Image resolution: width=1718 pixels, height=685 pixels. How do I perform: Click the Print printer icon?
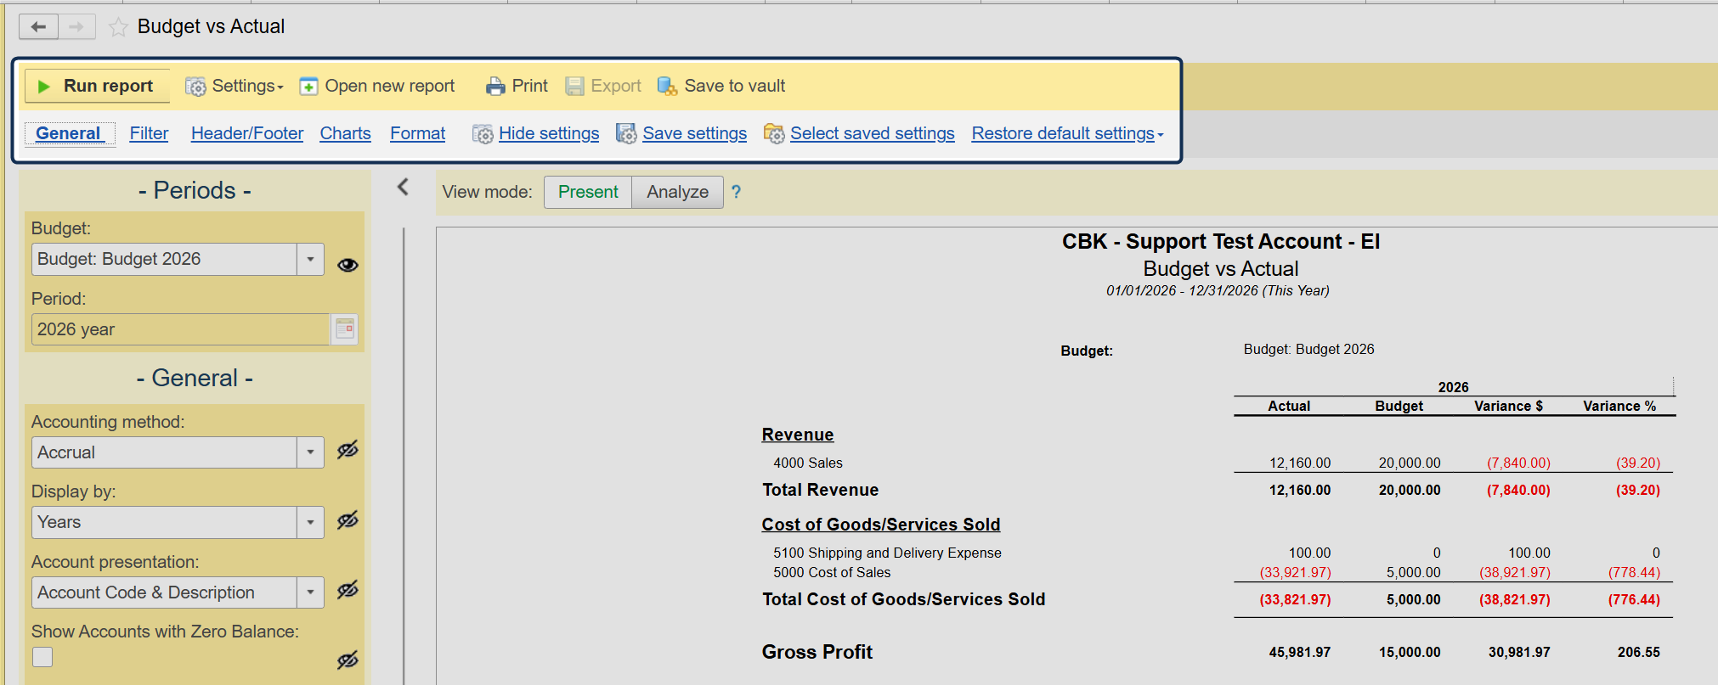coord(494,87)
